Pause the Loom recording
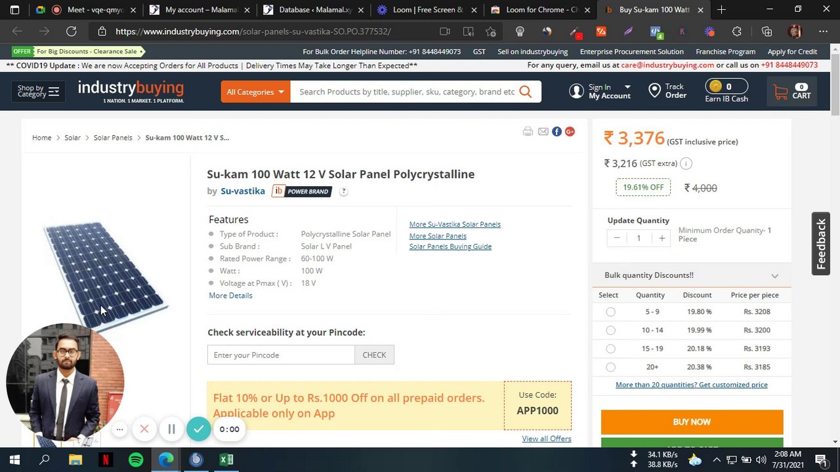Image resolution: width=840 pixels, height=472 pixels. pos(171,429)
